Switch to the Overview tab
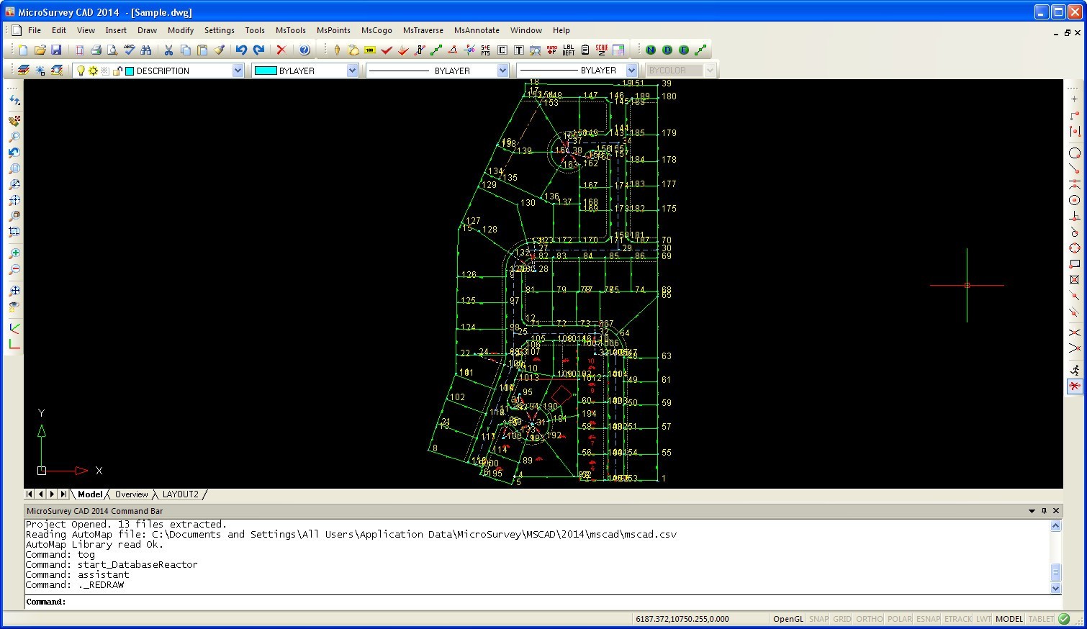The width and height of the screenshot is (1087, 629). coord(131,494)
